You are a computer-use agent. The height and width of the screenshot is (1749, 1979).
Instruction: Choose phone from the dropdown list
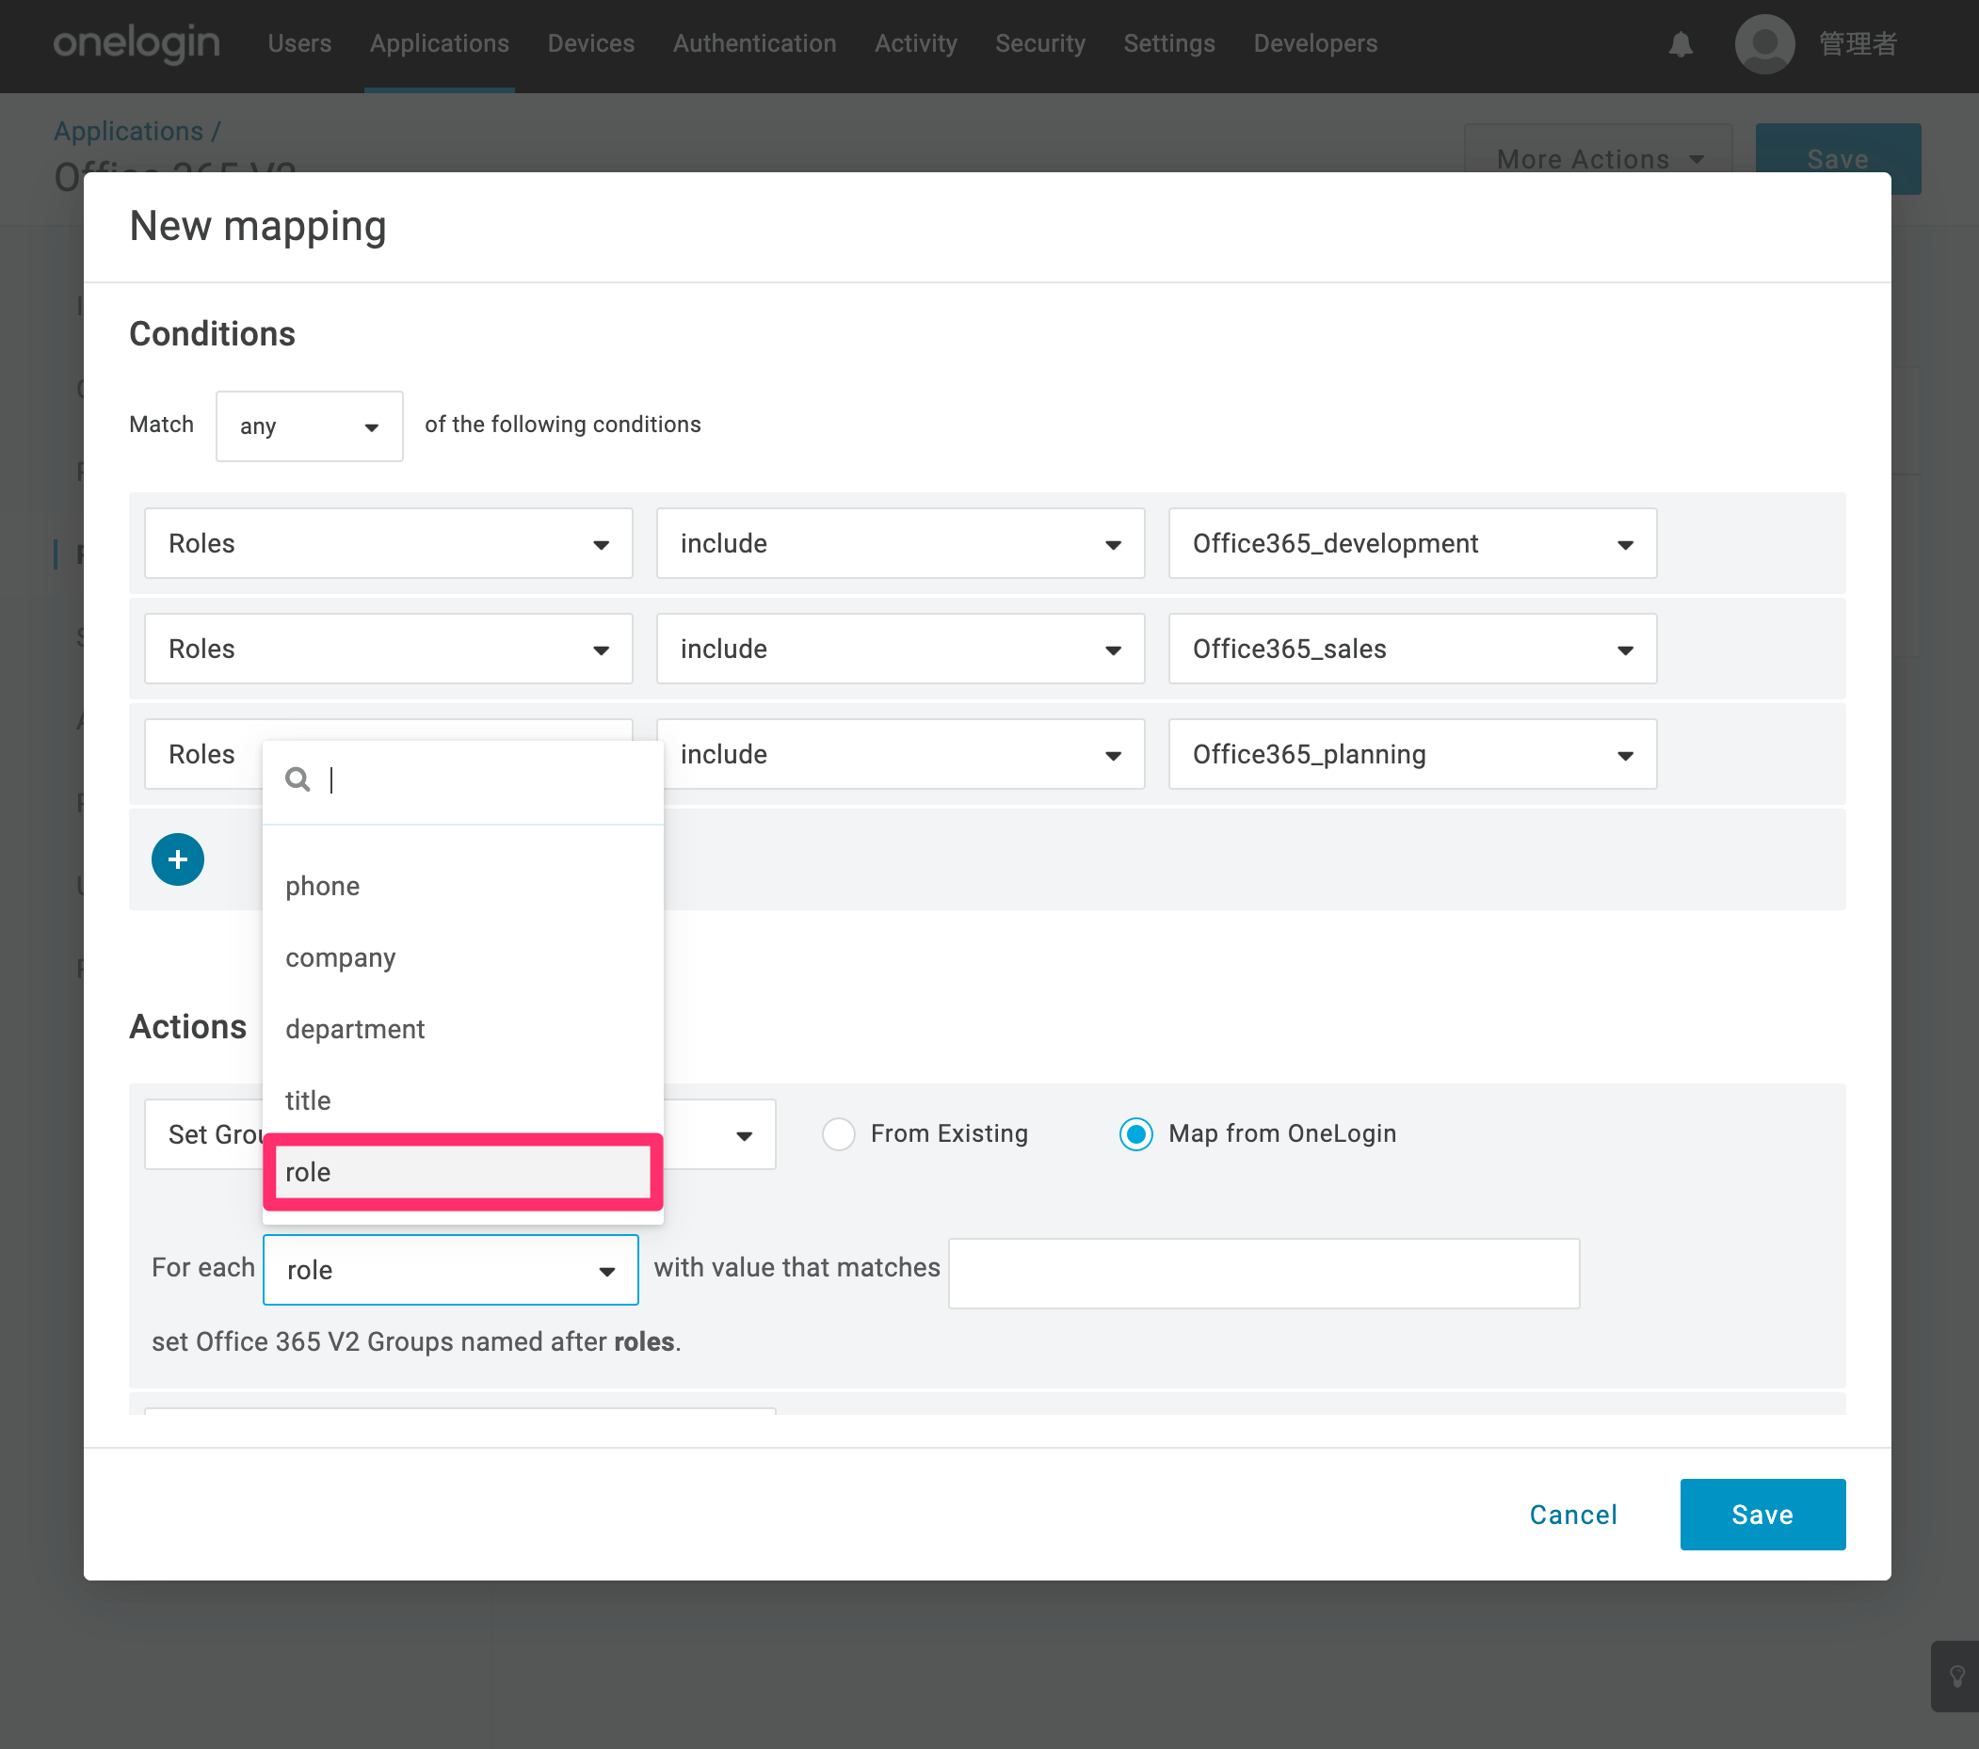(463, 886)
